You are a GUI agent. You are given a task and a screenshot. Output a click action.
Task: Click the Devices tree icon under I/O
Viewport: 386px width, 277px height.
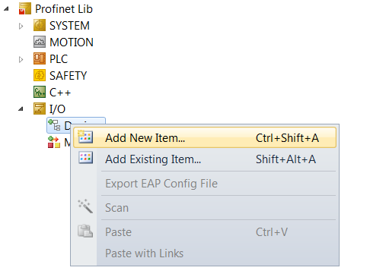pyautogui.click(x=54, y=125)
